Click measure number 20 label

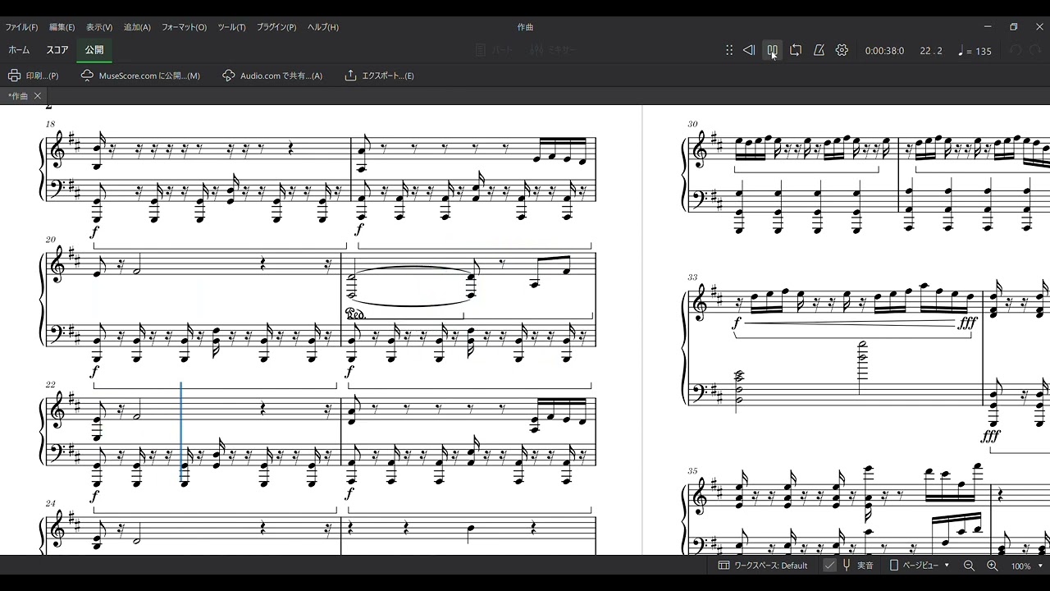coord(50,240)
